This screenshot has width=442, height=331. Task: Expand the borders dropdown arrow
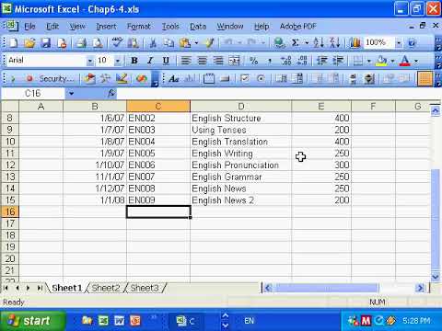coord(368,61)
